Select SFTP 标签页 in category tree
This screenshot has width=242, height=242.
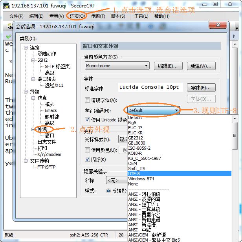coord(57,66)
